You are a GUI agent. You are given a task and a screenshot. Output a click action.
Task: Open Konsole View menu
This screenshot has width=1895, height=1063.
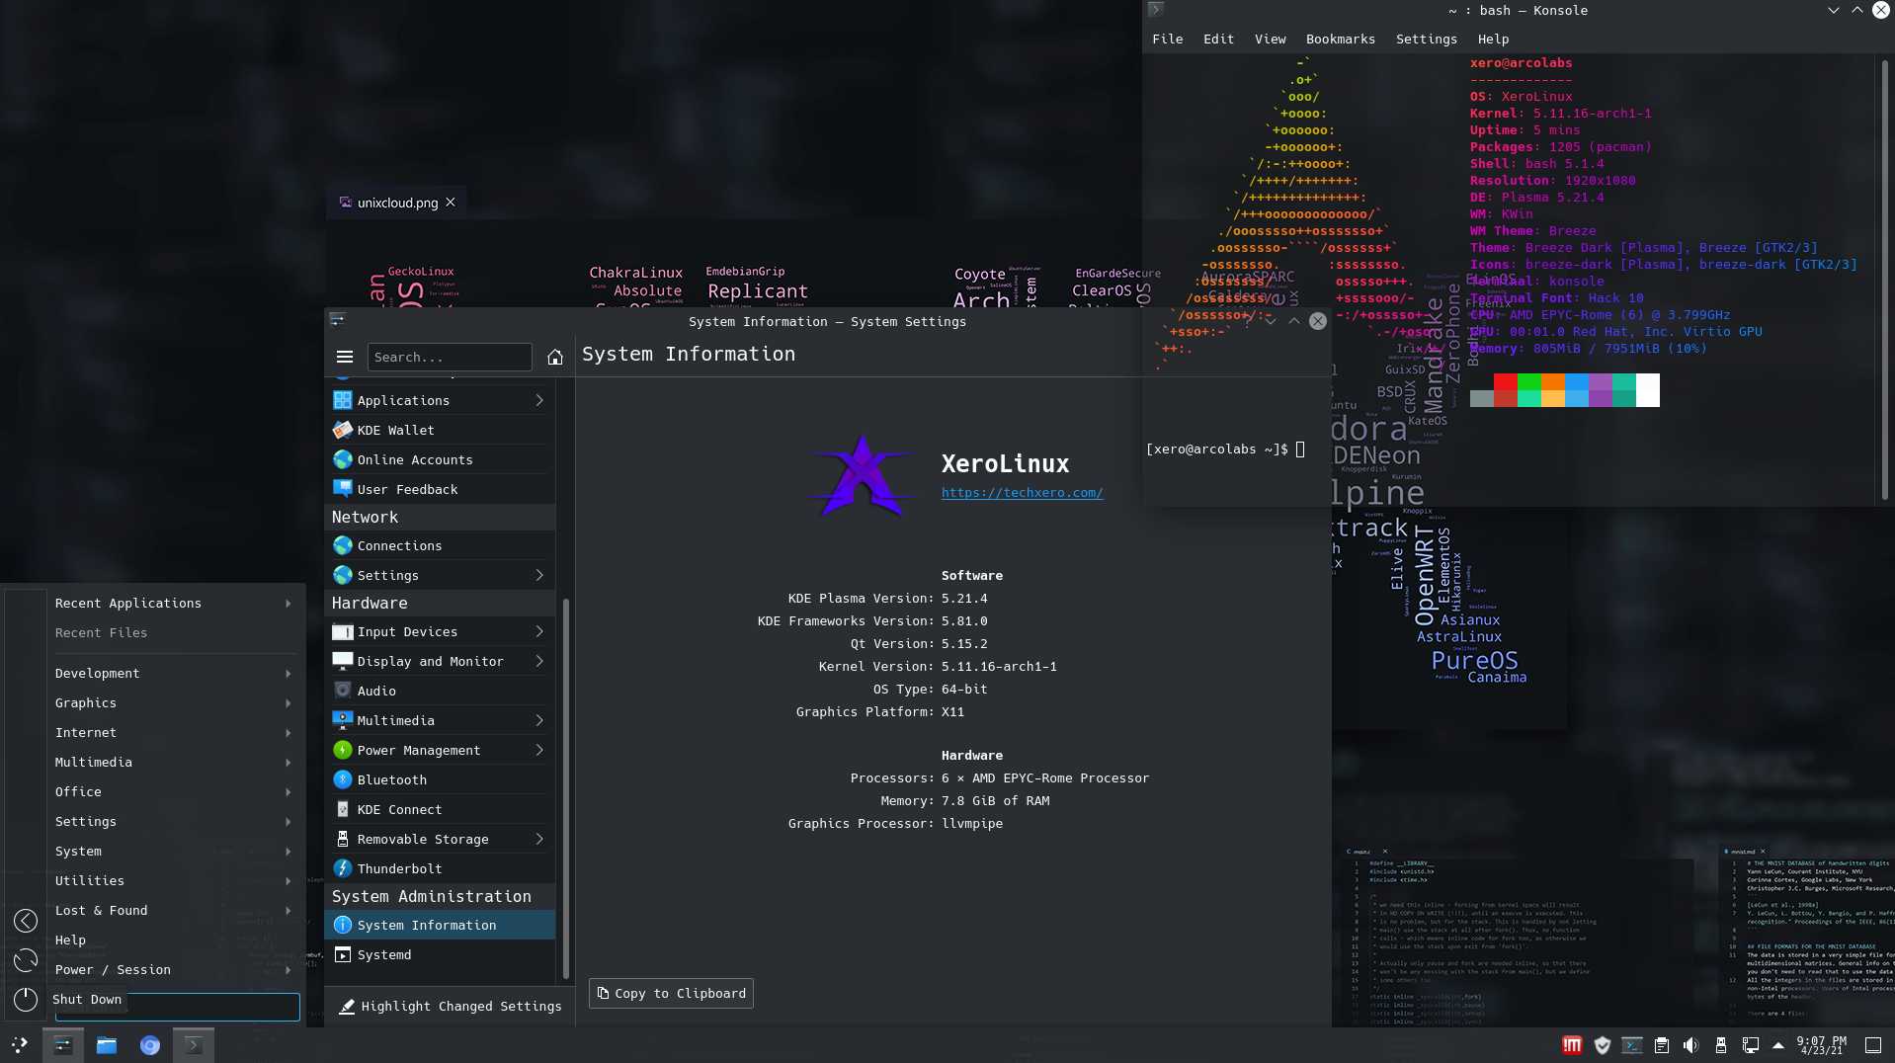pos(1270,39)
